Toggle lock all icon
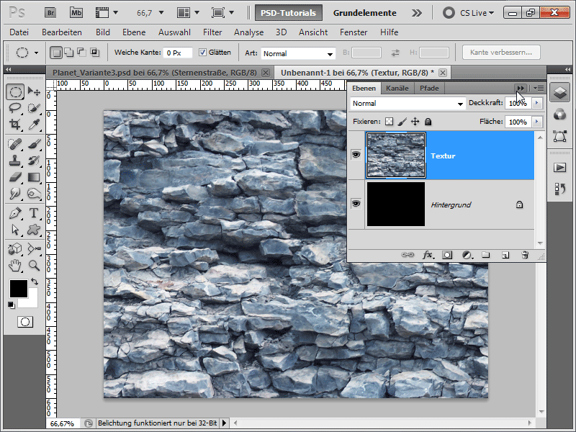 428,122
